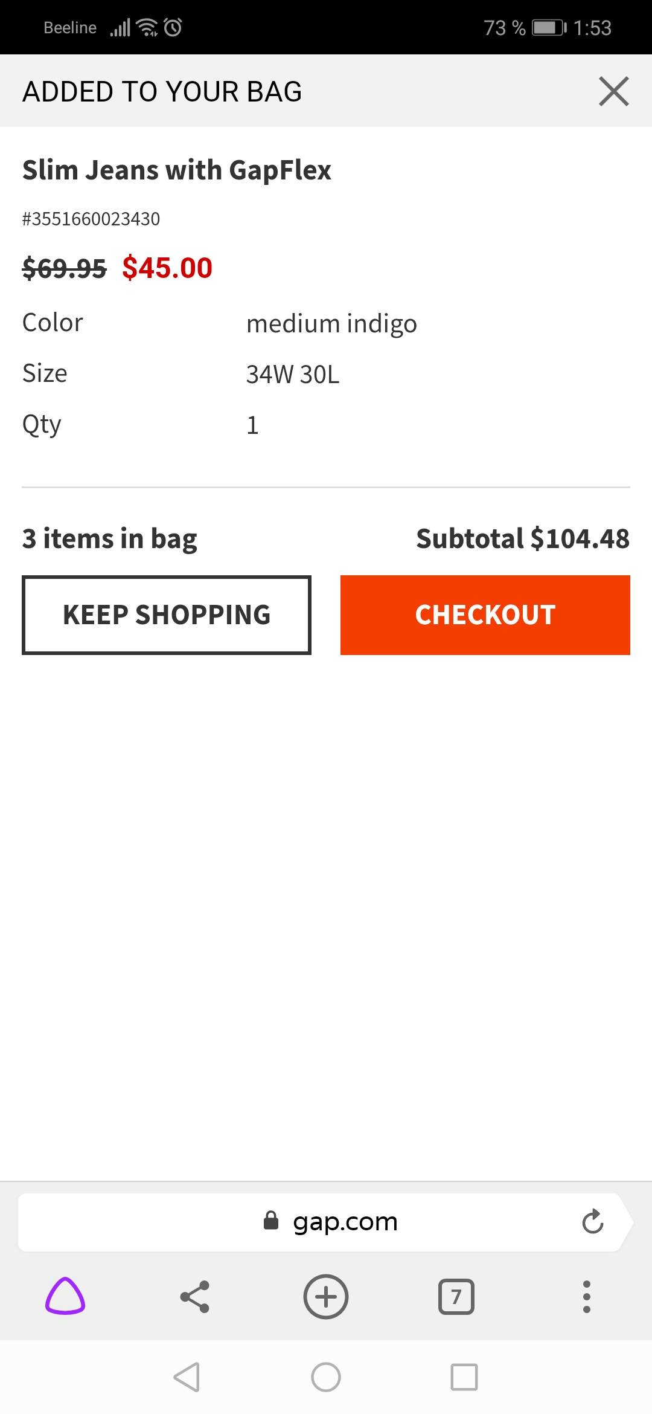
Task: Tap the Android home circle button
Action: pyautogui.click(x=326, y=1377)
